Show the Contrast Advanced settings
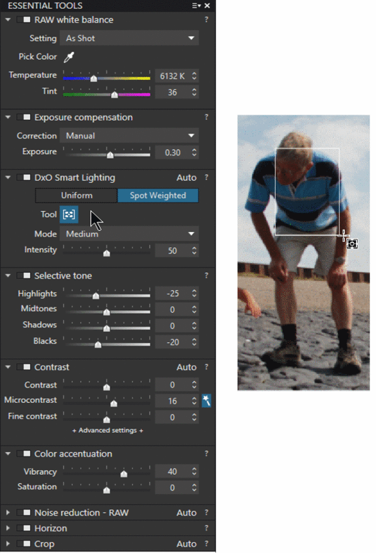The image size is (376, 553). [108, 430]
